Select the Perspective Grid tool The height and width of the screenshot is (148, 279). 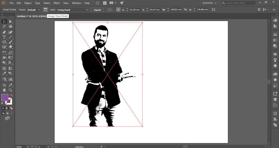click(10, 62)
